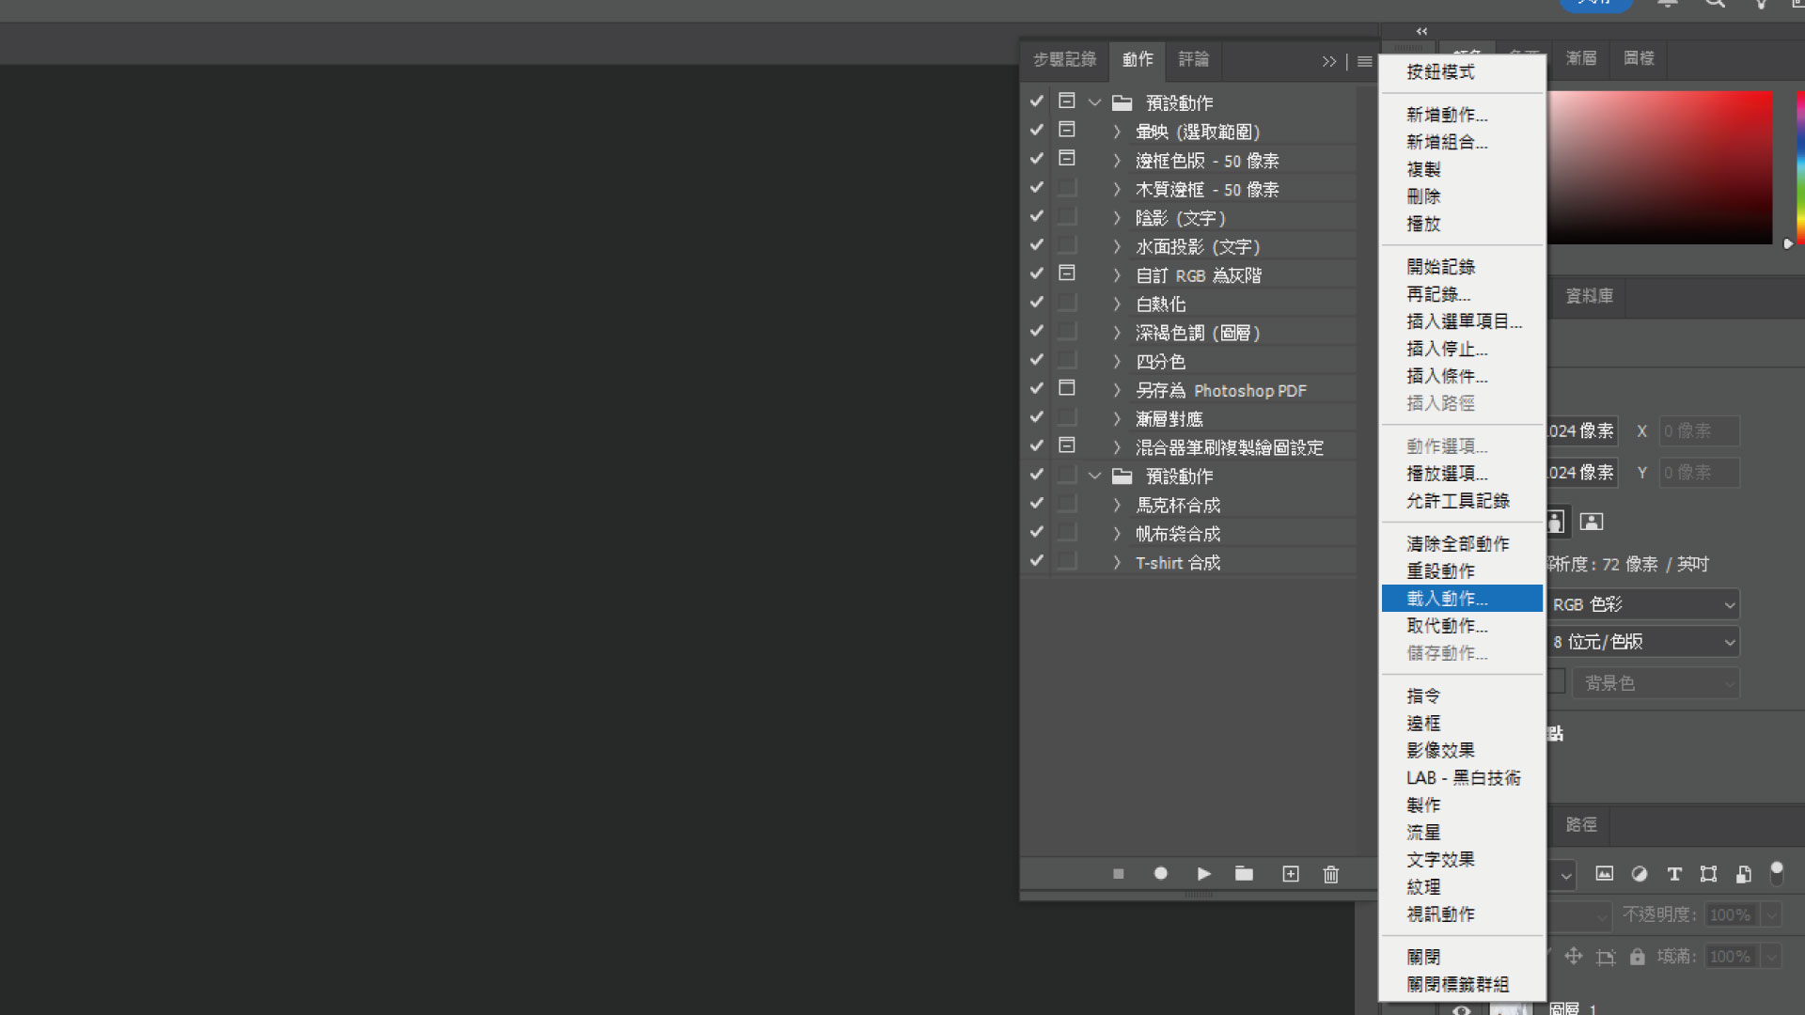Click the delete trash icon in Actions panel
The height and width of the screenshot is (1015, 1805).
1331,874
